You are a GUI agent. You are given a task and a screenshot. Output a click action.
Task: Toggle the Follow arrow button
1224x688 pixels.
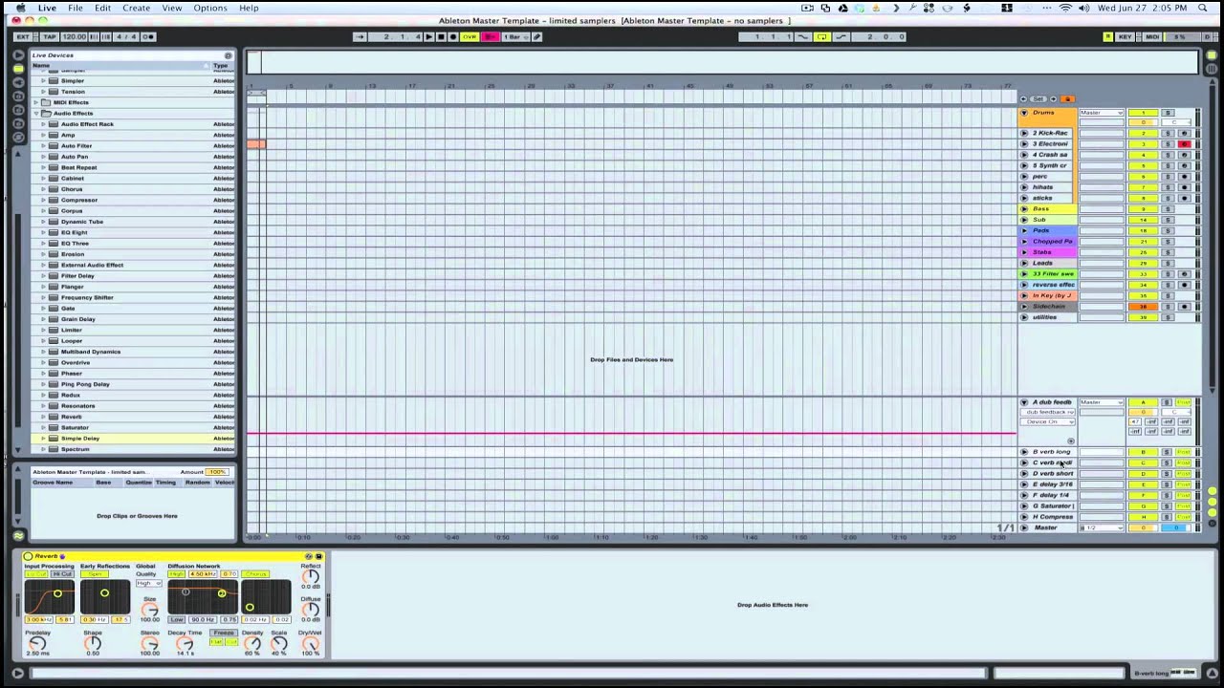click(360, 36)
